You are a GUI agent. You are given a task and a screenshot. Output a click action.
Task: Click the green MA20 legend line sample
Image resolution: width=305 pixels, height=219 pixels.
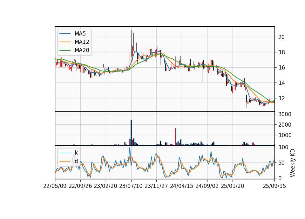point(65,50)
